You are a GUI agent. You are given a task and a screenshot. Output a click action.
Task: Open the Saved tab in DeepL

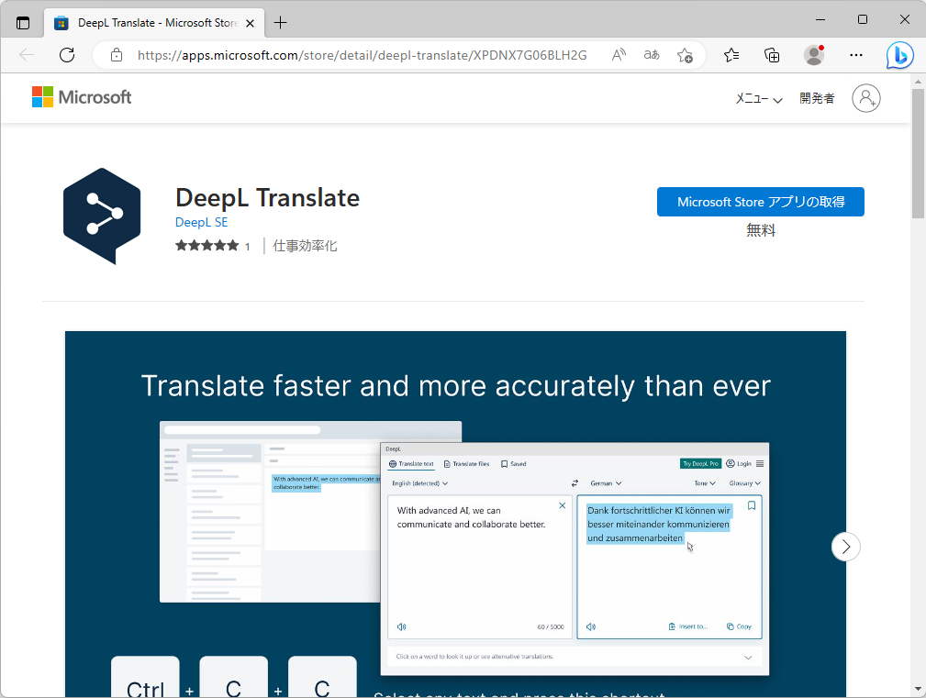[512, 463]
